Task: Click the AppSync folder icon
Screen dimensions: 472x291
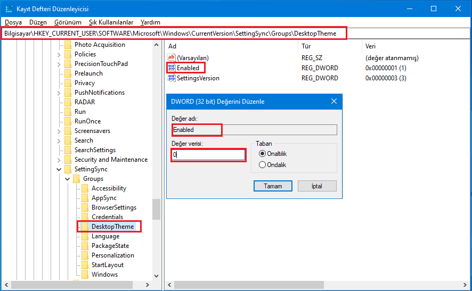Action: (x=85, y=198)
